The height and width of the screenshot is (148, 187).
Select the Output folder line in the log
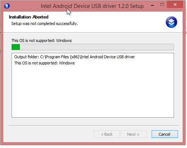(74, 57)
